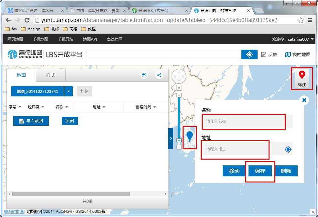The width and height of the screenshot is (318, 217).
Task: Click the 保存 button
Action: click(260, 171)
